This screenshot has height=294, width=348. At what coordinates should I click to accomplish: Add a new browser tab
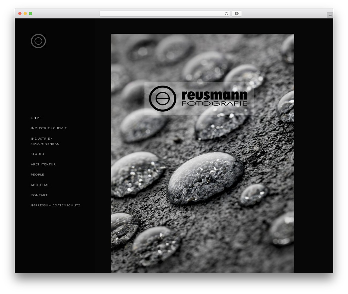[x=330, y=15]
